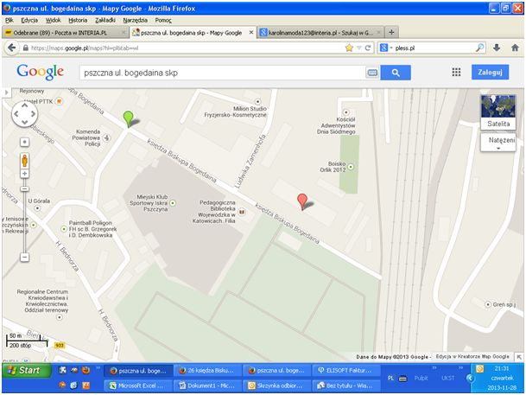Open the Zakładki menu

click(105, 20)
